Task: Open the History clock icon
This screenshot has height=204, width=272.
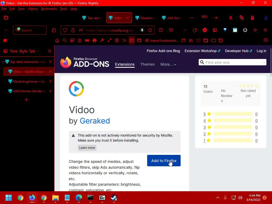Action: pos(161,30)
